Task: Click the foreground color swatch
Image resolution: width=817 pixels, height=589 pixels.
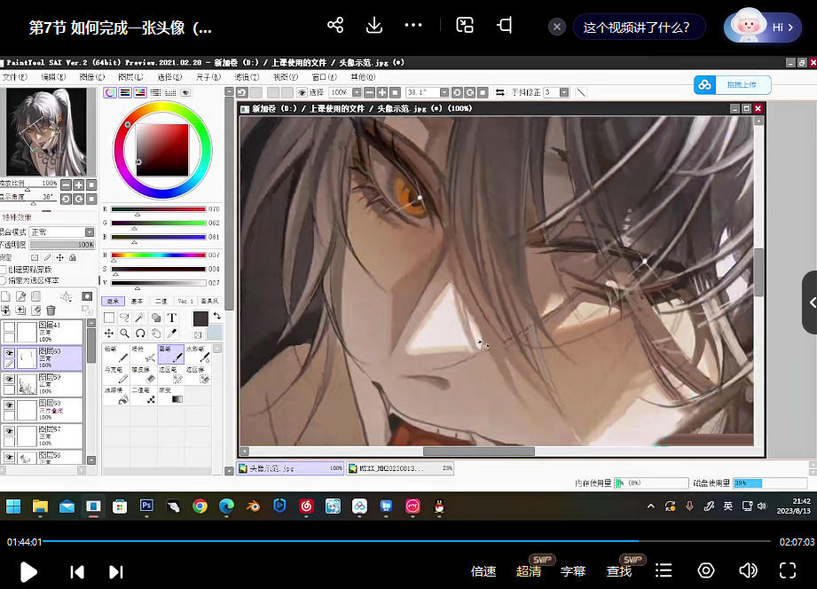Action: tap(200, 318)
